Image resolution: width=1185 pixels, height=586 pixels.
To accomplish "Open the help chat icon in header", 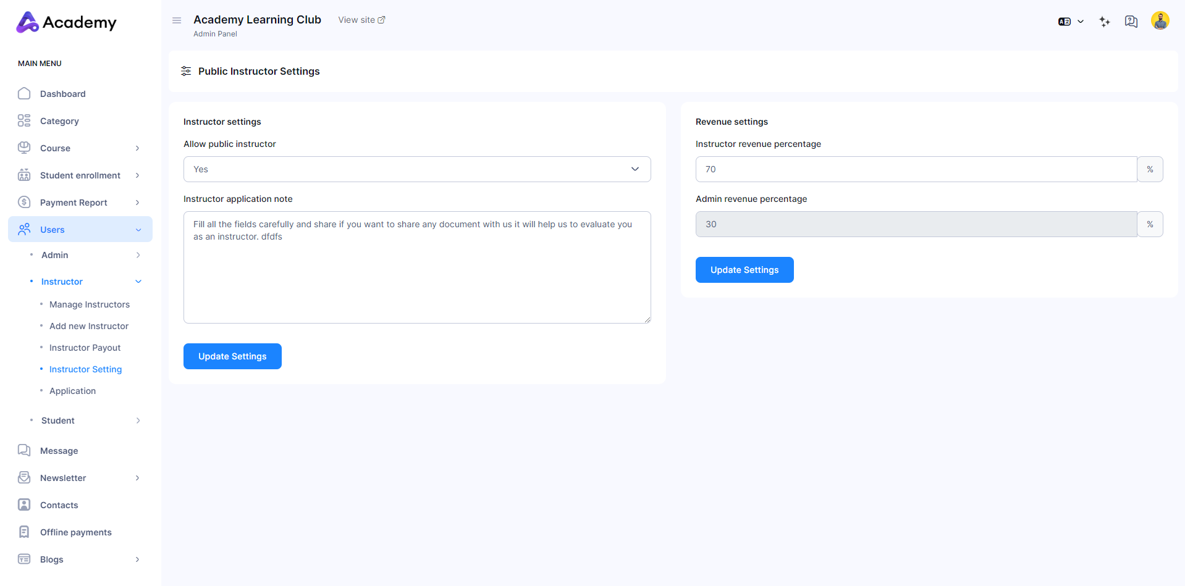I will tap(1131, 22).
